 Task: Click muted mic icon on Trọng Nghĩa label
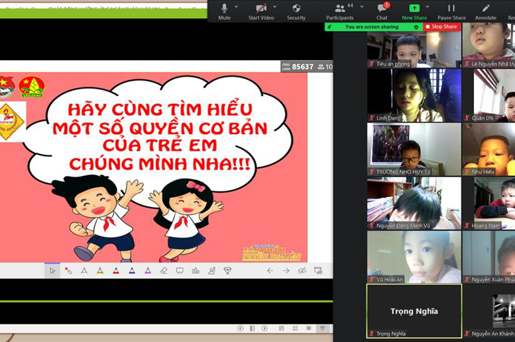coord(371,333)
